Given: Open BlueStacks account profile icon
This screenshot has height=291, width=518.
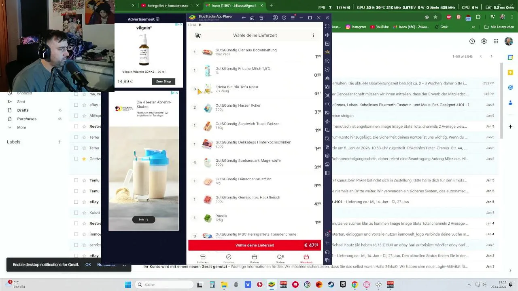Looking at the screenshot, I should point(275,18).
